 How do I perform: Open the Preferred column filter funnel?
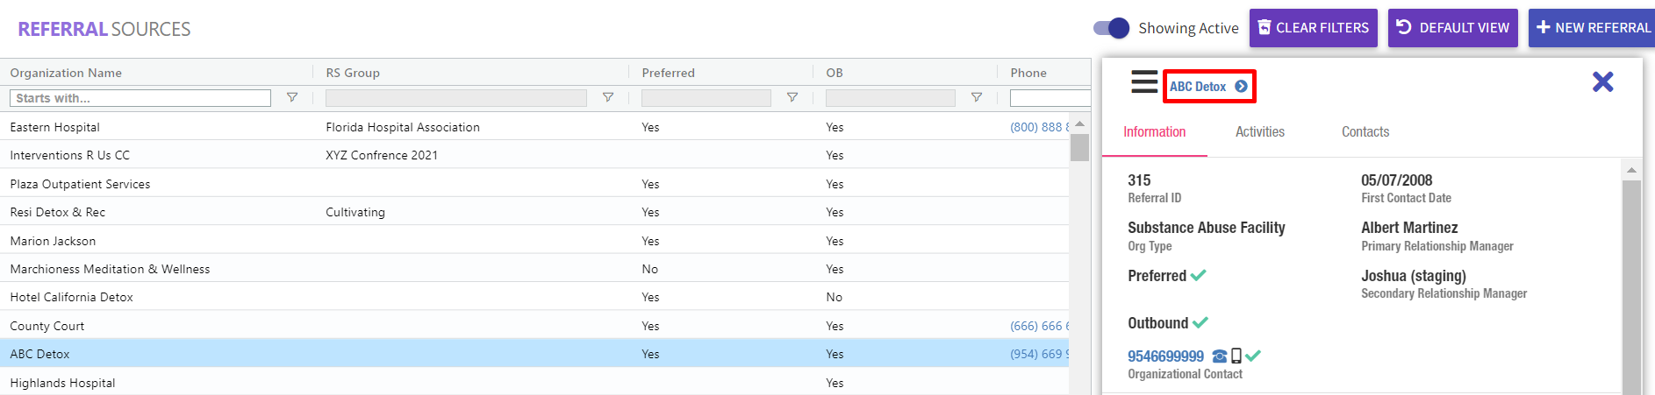[x=792, y=98]
